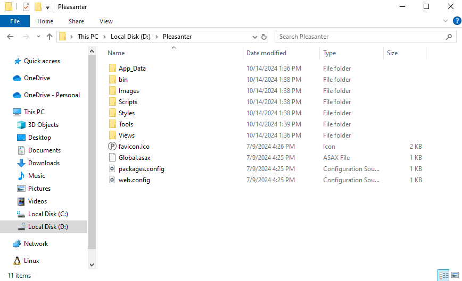Click the New folder icon in quick access toolbar
462x281 pixels.
[38, 6]
